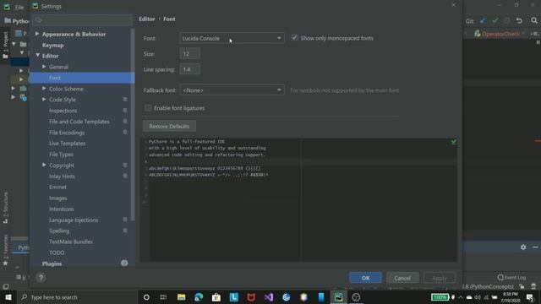This screenshot has height=304, width=541.
Task: Open the Project tool window tab
Action: point(5,45)
